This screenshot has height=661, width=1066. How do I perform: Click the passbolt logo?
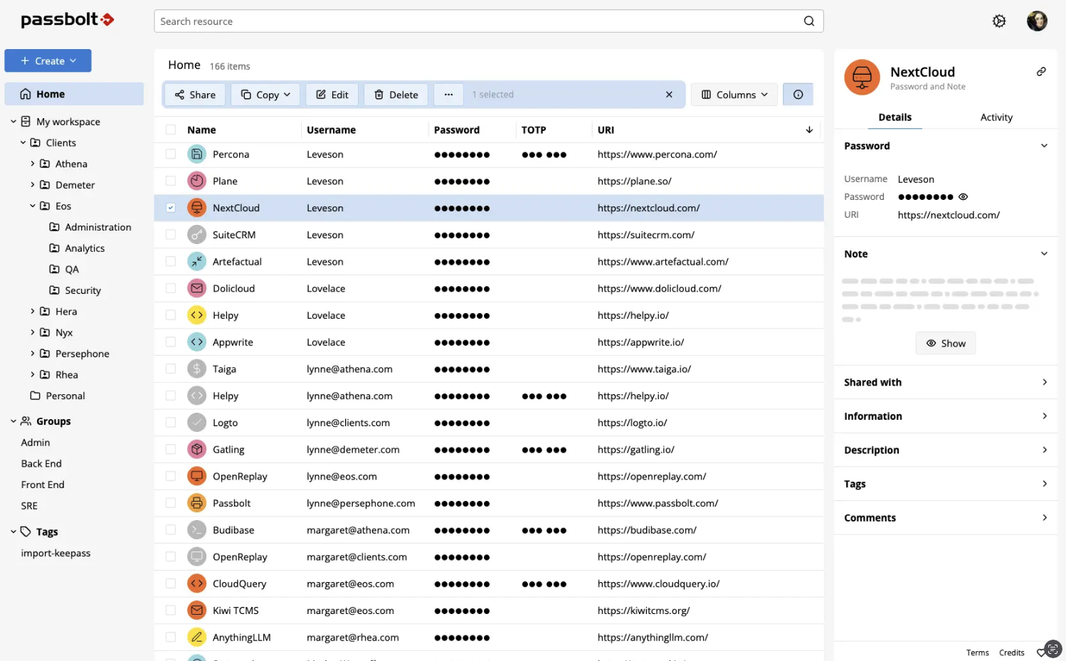(x=67, y=20)
